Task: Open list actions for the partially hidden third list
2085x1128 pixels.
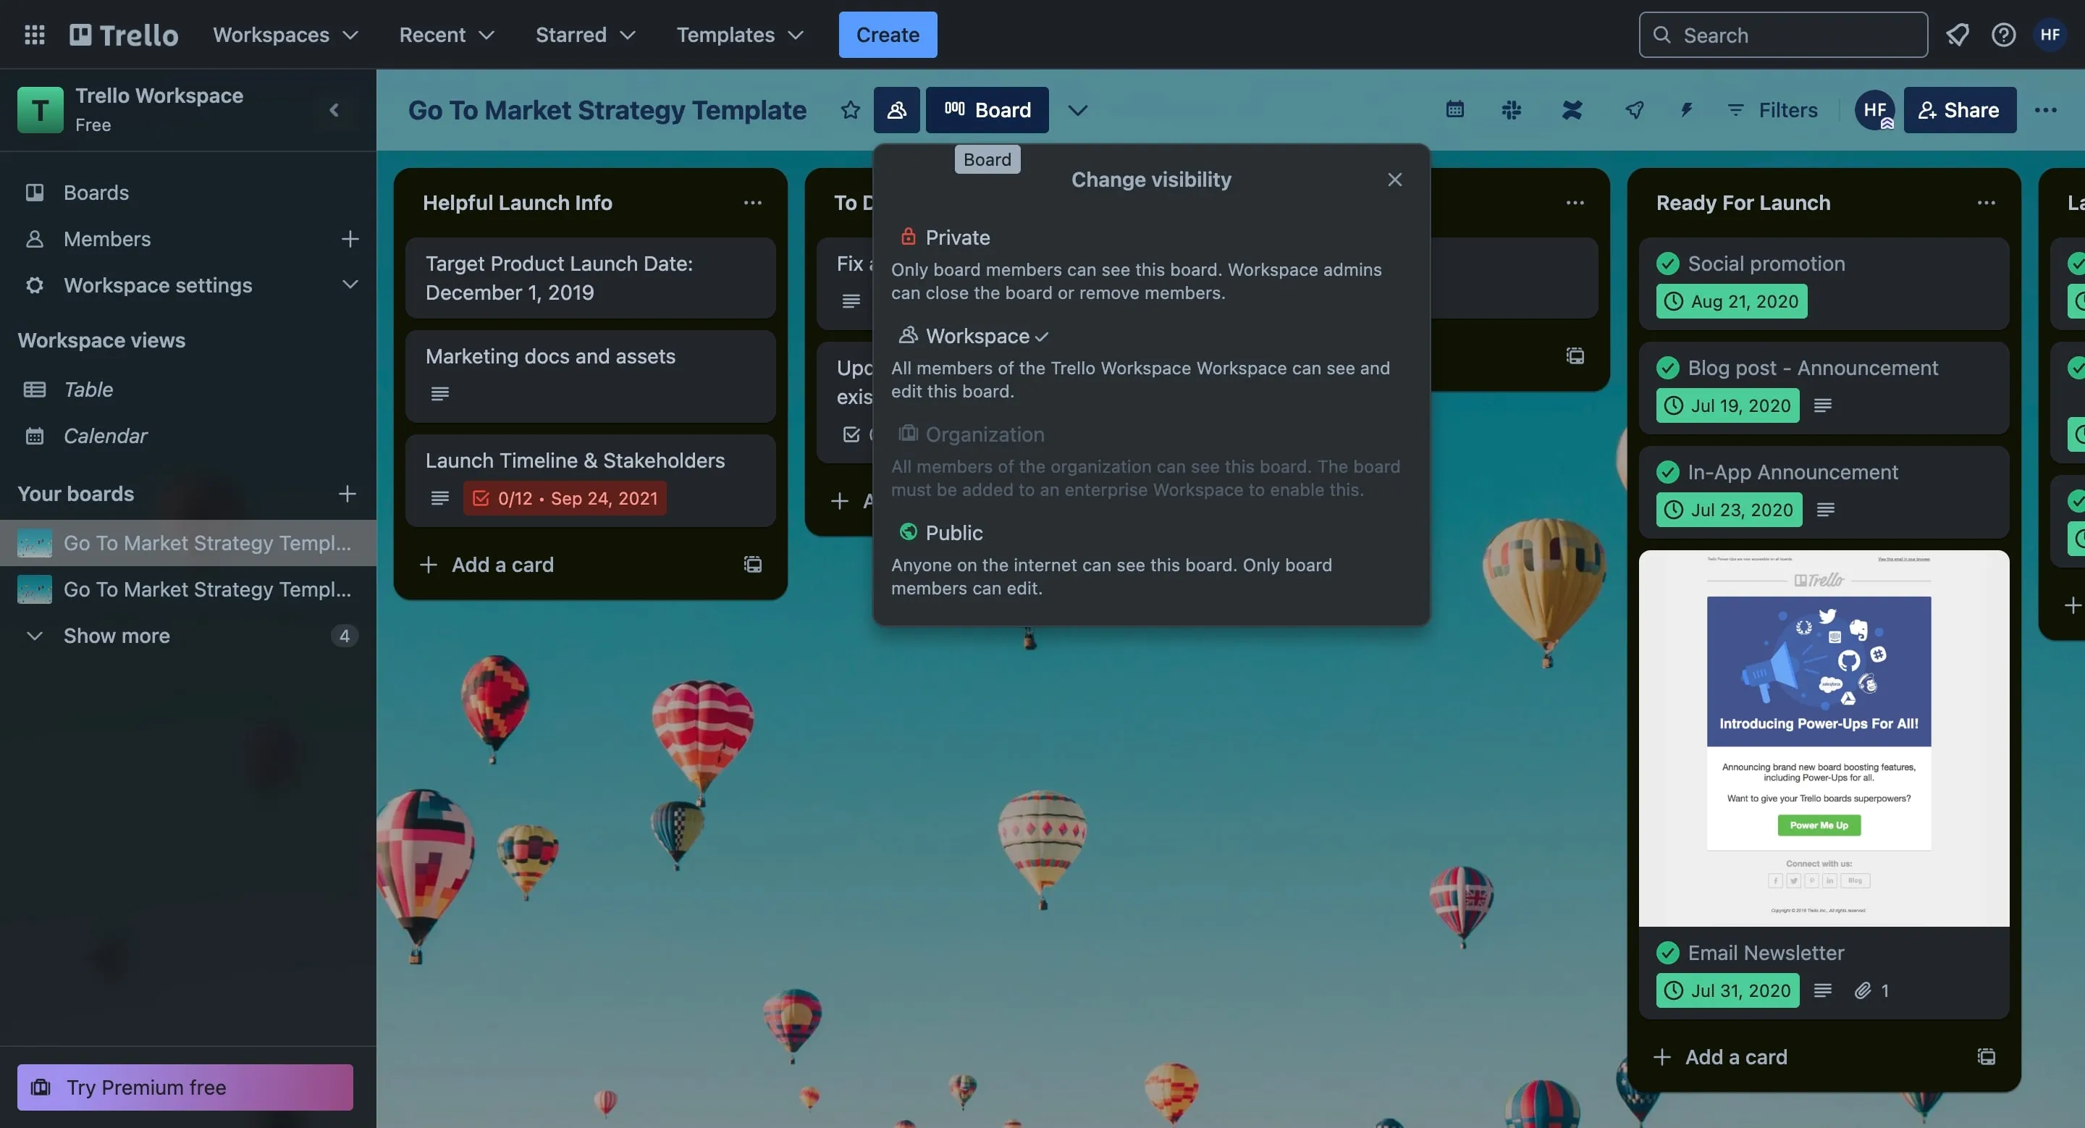Action: point(1575,202)
